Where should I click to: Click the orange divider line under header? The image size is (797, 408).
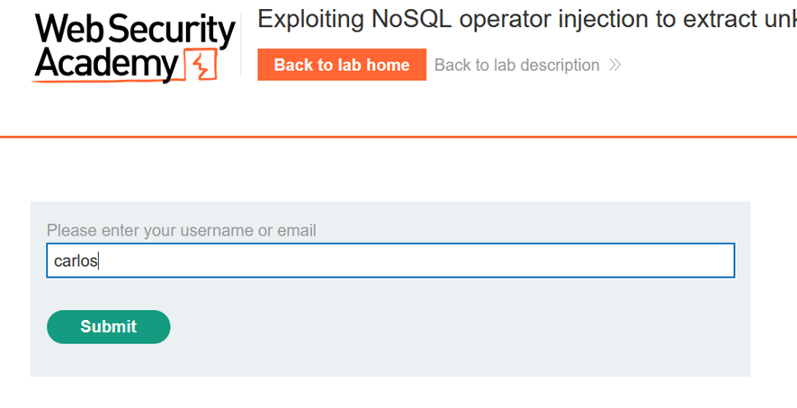pos(398,137)
